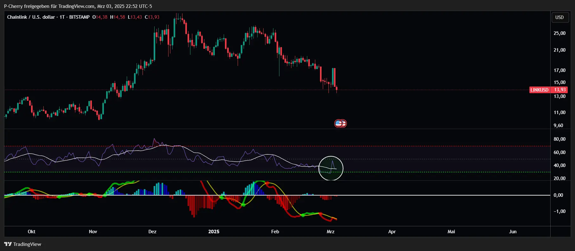Click the Dez label on the time axis
575x251 pixels.
pyautogui.click(x=152, y=232)
